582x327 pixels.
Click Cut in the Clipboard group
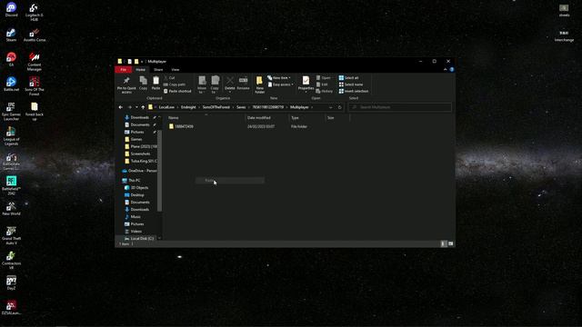tap(169, 78)
